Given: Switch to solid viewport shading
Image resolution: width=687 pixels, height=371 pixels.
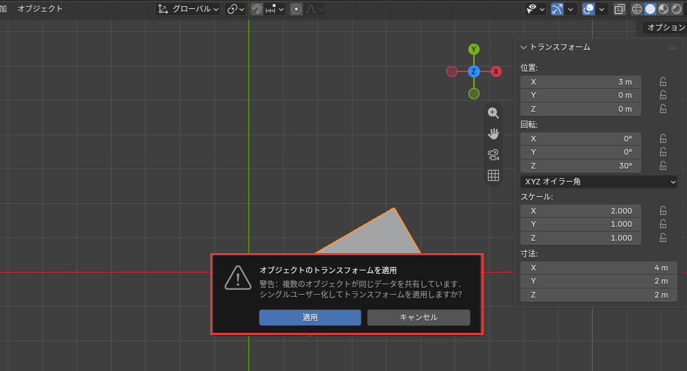Looking at the screenshot, I should (x=650, y=9).
